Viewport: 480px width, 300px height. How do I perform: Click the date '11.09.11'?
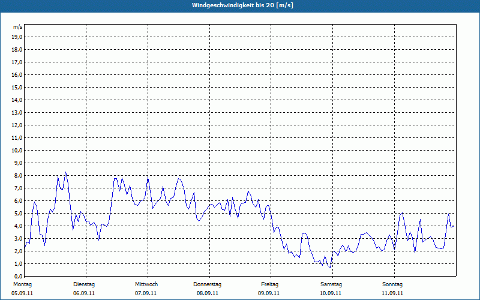[392, 293]
